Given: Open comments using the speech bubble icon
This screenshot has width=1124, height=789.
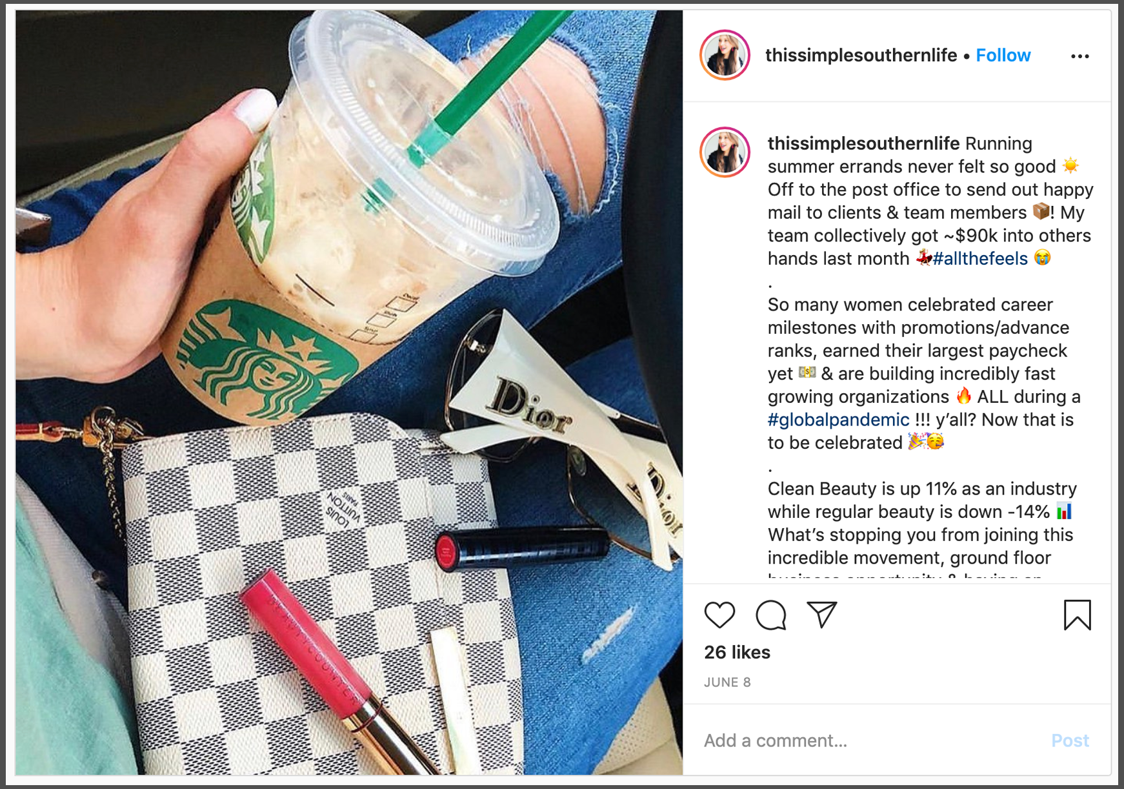Looking at the screenshot, I should (x=770, y=615).
